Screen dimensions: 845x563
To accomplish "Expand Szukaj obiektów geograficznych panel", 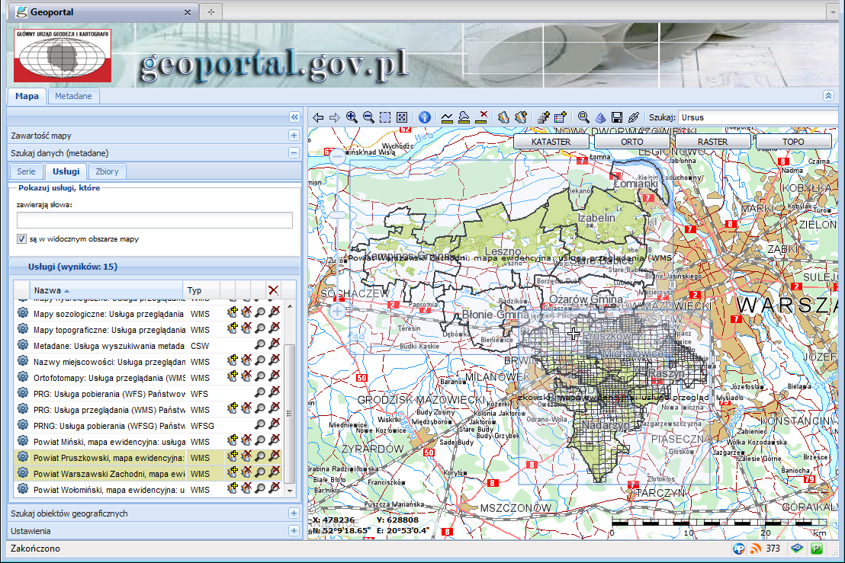I will pos(294,513).
